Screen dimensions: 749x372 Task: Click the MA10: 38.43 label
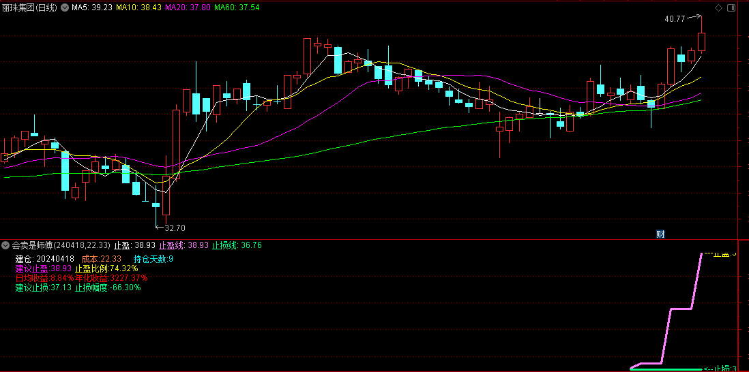point(139,7)
